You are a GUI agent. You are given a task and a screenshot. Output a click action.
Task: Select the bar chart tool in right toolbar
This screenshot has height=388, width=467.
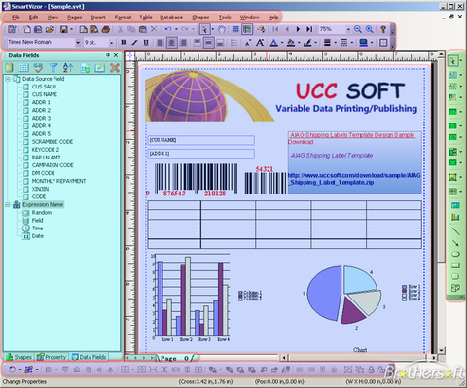pos(455,217)
